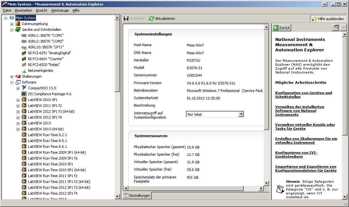The image size is (349, 207).
Task: Open Konfigurieren von IVI-Gerätetreibern link
Action: (296, 154)
